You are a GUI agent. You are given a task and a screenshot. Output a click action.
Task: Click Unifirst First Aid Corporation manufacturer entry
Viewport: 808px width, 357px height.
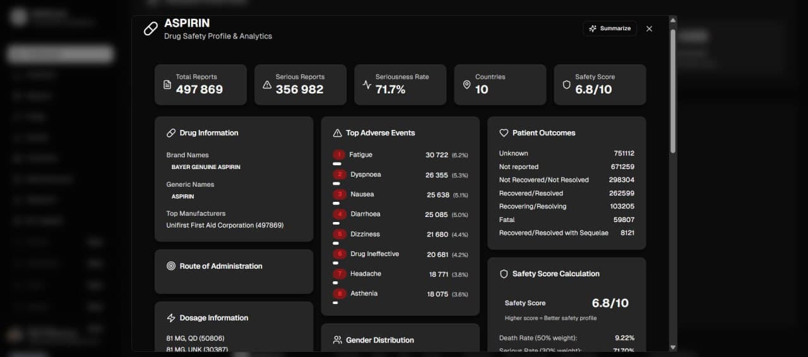[x=225, y=225]
